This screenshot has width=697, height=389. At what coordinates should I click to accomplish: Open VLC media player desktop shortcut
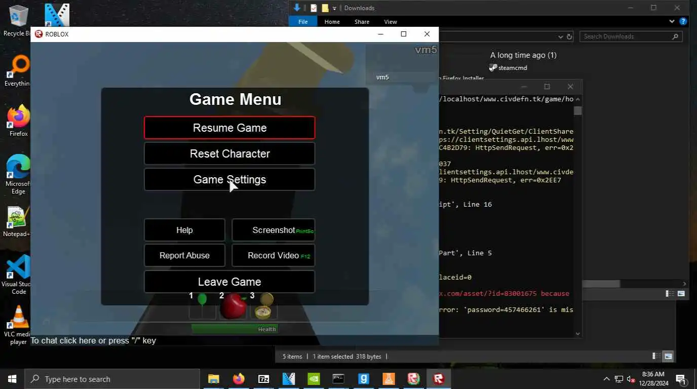click(x=18, y=325)
